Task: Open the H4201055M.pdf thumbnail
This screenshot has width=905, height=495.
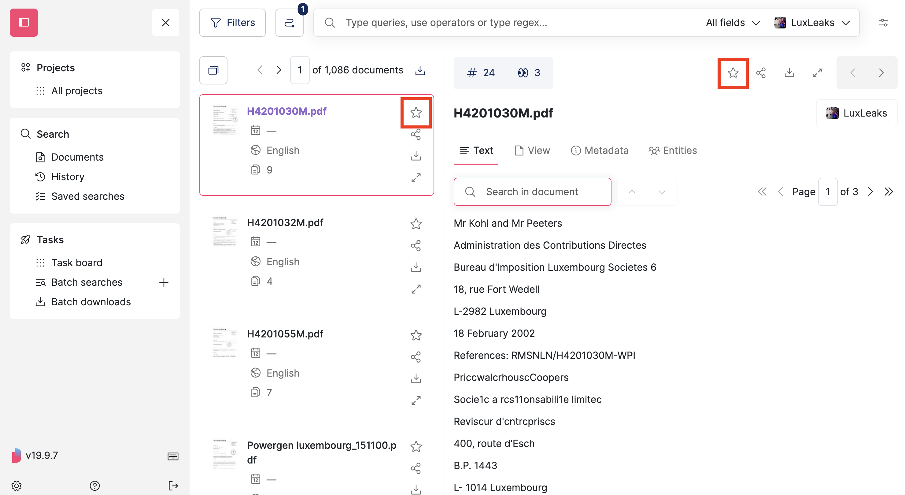Action: [225, 343]
